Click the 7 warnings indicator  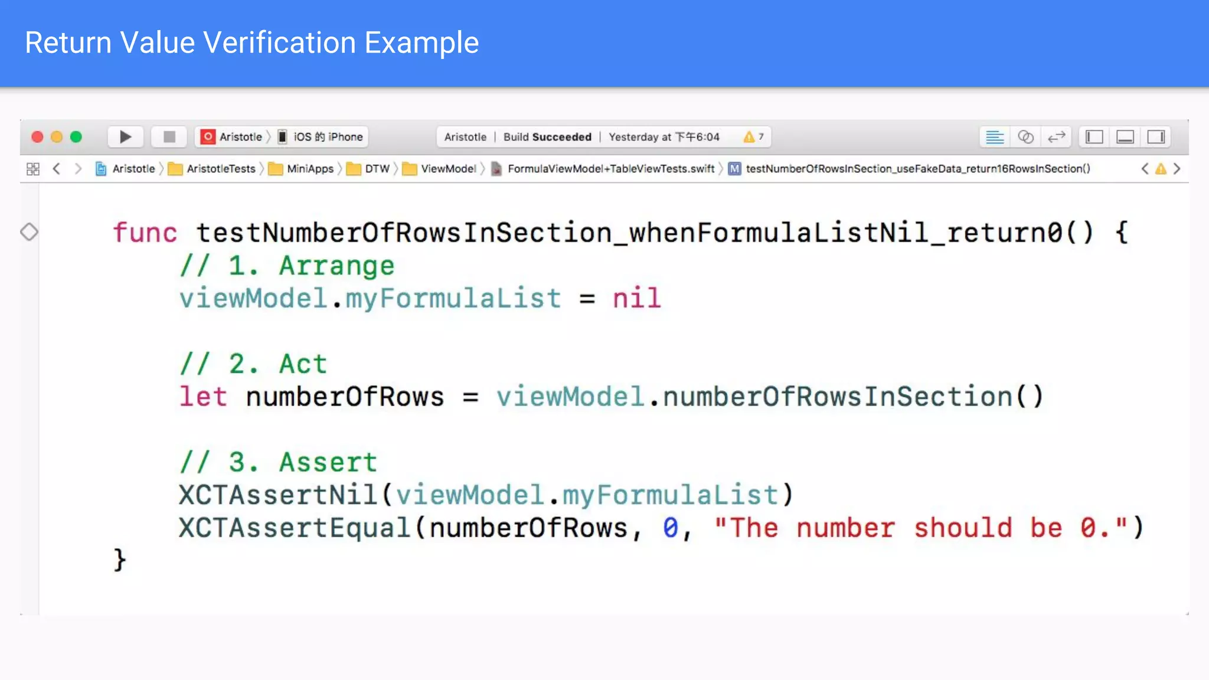pyautogui.click(x=753, y=137)
